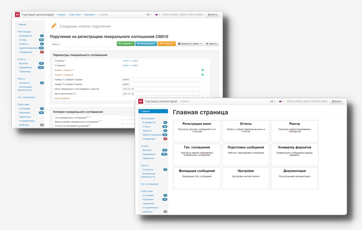Click the Выйти logout button in the front window
The width and height of the screenshot is (362, 230).
337,101
